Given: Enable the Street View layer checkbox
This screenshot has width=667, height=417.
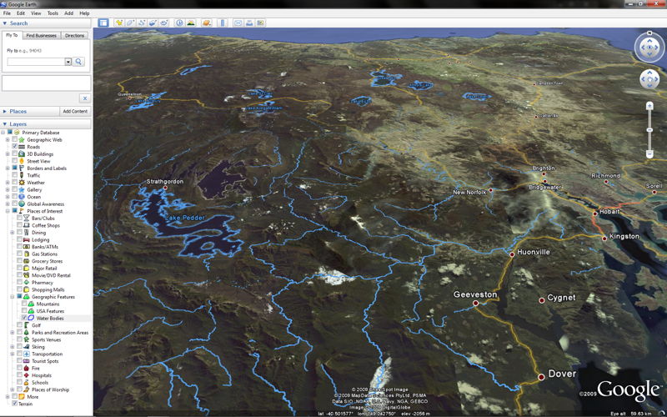Looking at the screenshot, I should point(15,161).
